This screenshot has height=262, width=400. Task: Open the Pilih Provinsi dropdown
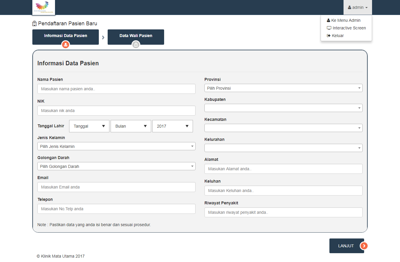(x=283, y=88)
